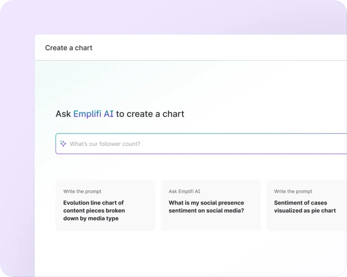Click "Write the prompt" label above Sentiment card
347x277 pixels.
293,191
